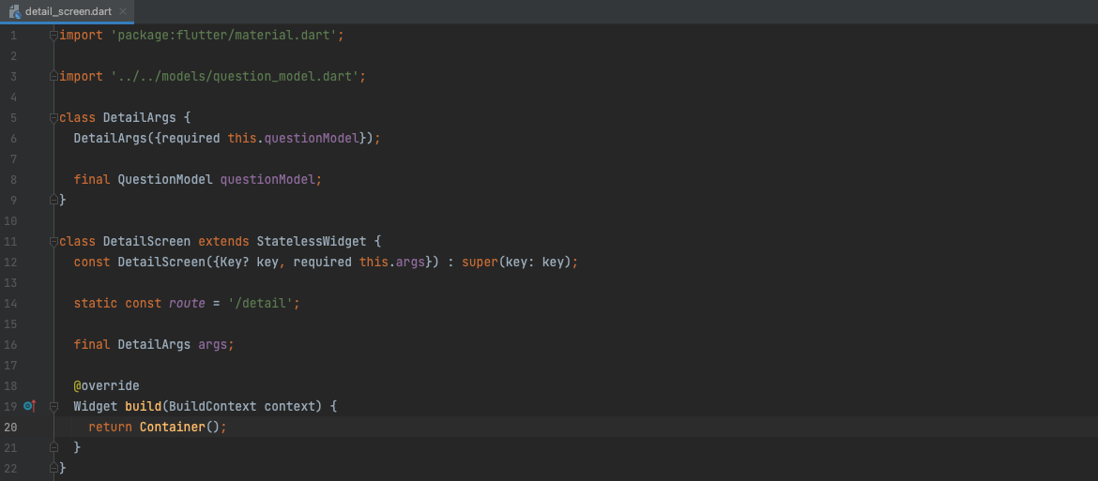Click gutter line number 20

(9, 427)
